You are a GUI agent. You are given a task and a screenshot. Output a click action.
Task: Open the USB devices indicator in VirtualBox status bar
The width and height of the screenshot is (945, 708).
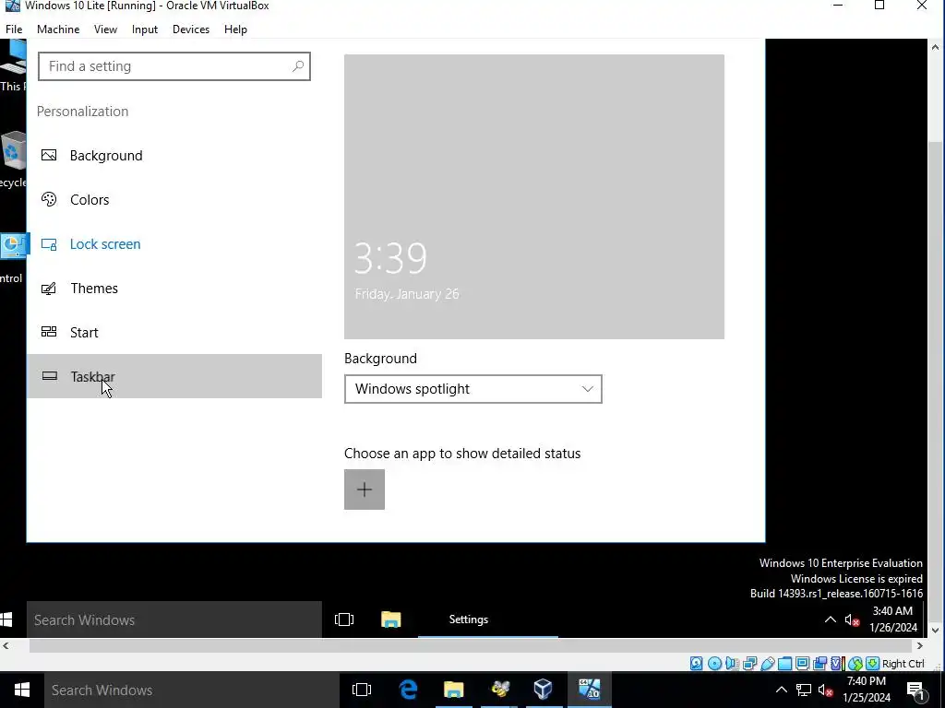click(767, 664)
